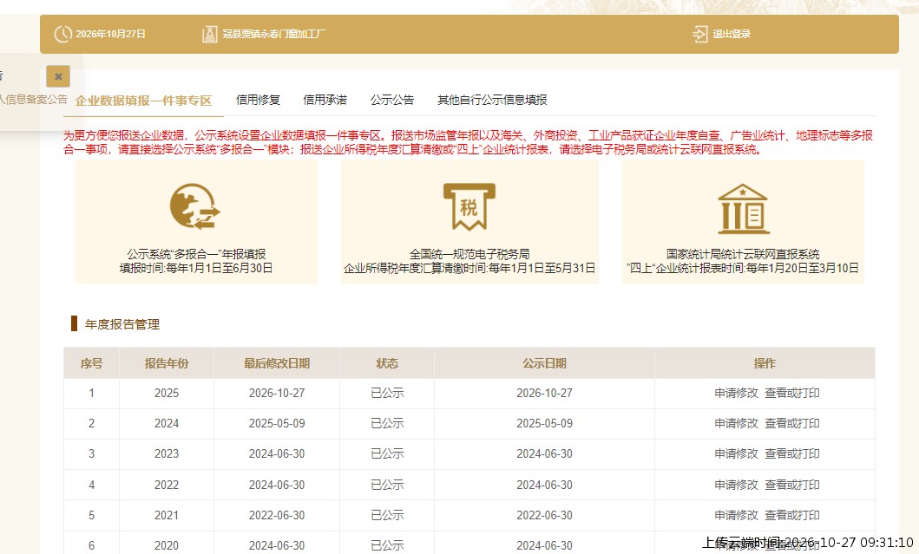Click the 操作 column header
Image resolution: width=919 pixels, height=554 pixels.
coord(765,363)
